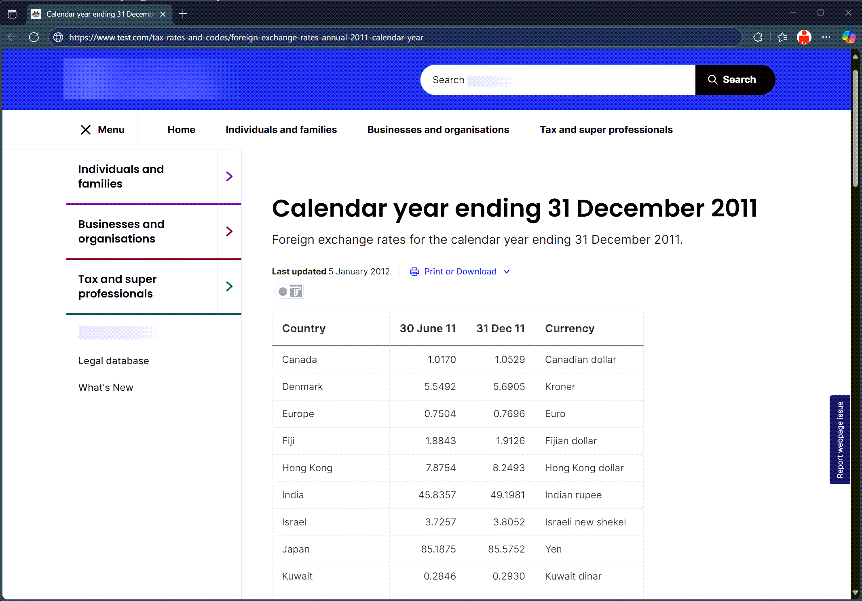862x601 pixels.
Task: Click the tab actions icon at top-left
Action: click(12, 14)
